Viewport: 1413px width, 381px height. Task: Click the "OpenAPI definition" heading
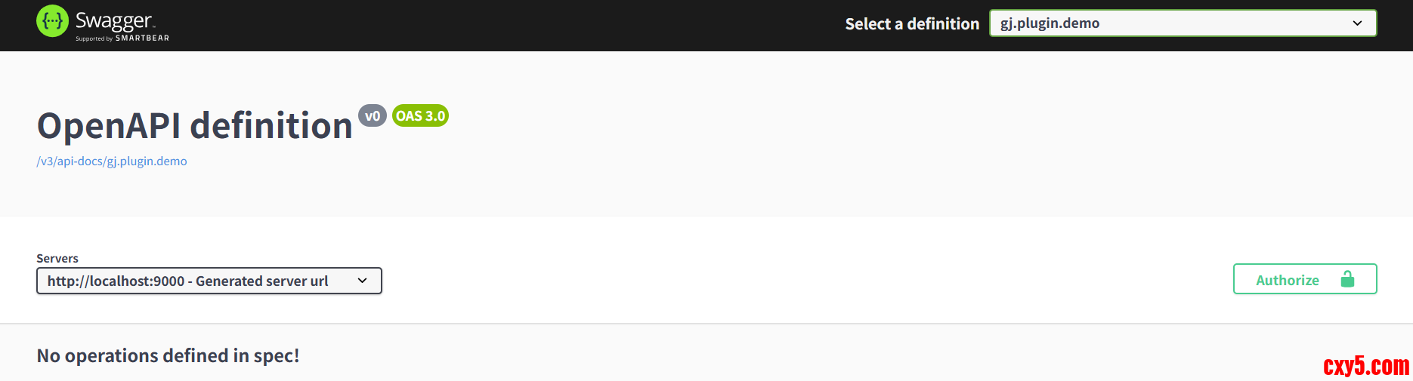(195, 126)
